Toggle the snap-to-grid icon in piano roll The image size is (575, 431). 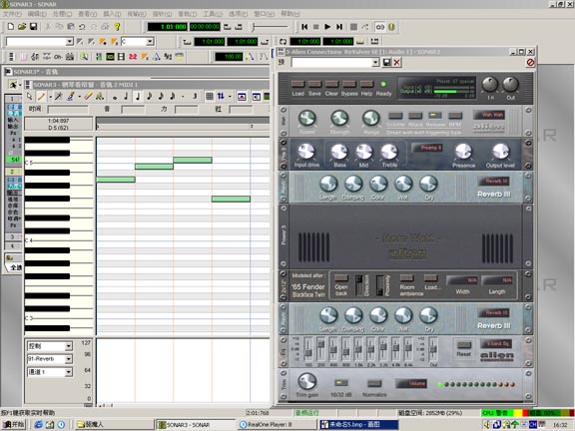[x=209, y=97]
